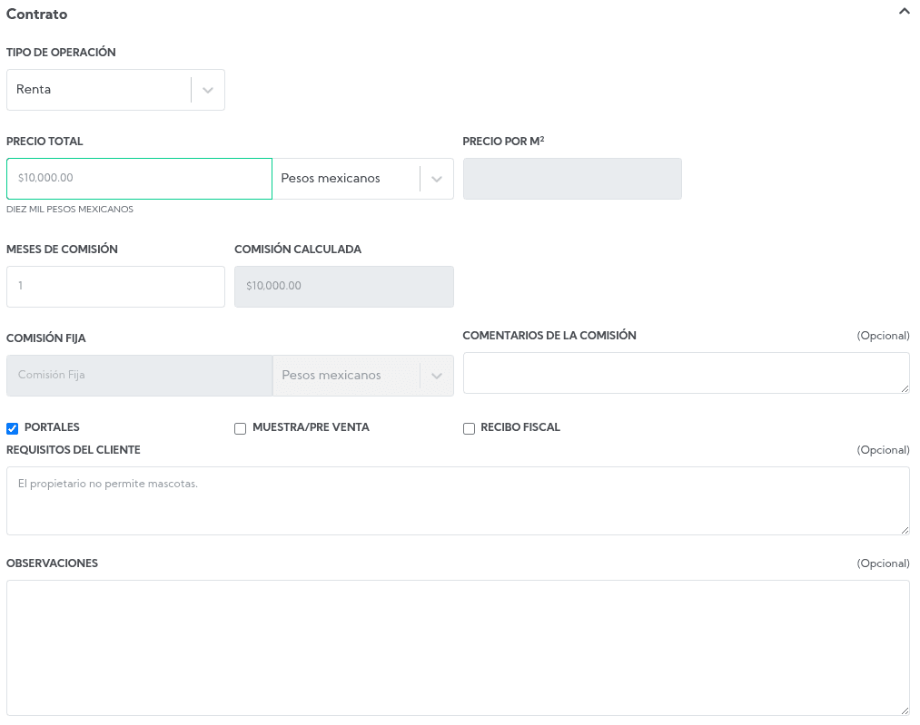Screen dimensions: 920x725
Task: Click the Contrato section title
Action: (x=37, y=15)
